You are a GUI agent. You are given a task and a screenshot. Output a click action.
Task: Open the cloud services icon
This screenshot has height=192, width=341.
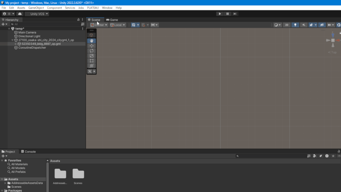pyautogui.click(x=20, y=14)
